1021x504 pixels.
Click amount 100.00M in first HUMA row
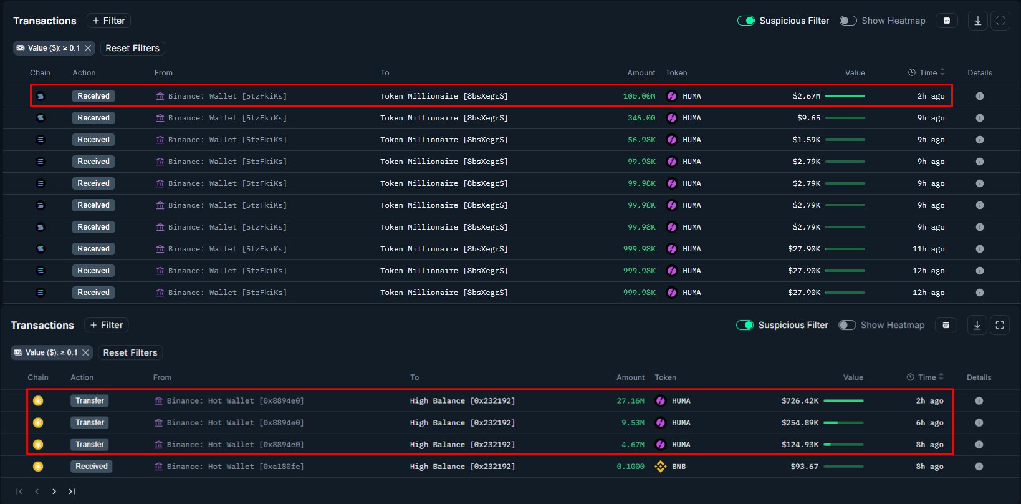pos(640,96)
